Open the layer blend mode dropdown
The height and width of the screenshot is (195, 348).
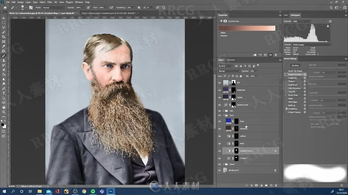[229, 71]
